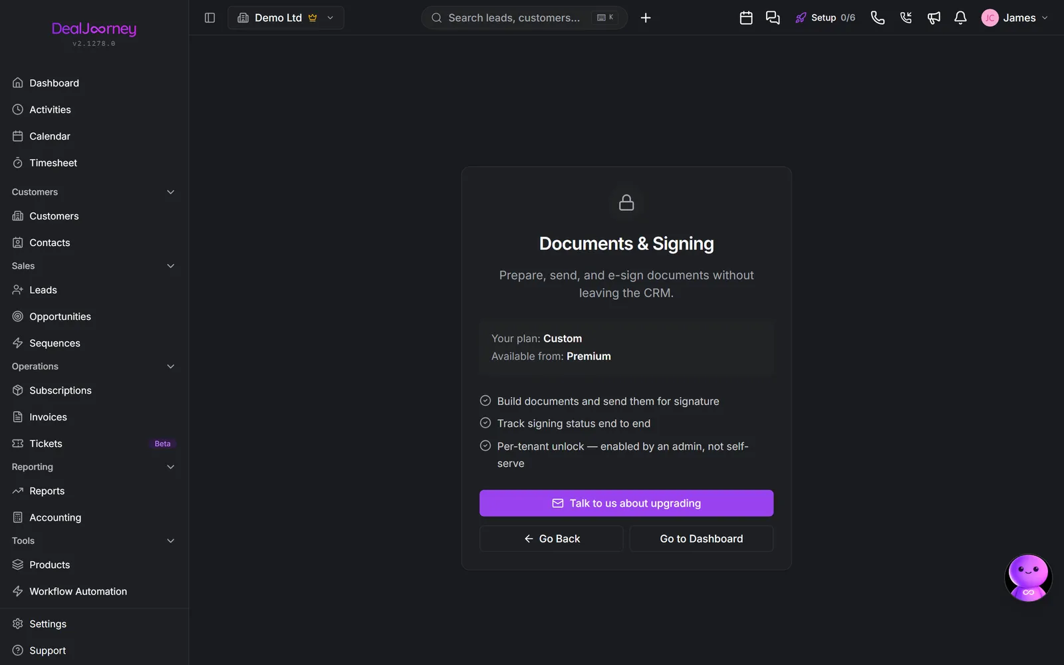The image size is (1064, 665).
Task: Open the notifications bell
Action: click(x=960, y=18)
